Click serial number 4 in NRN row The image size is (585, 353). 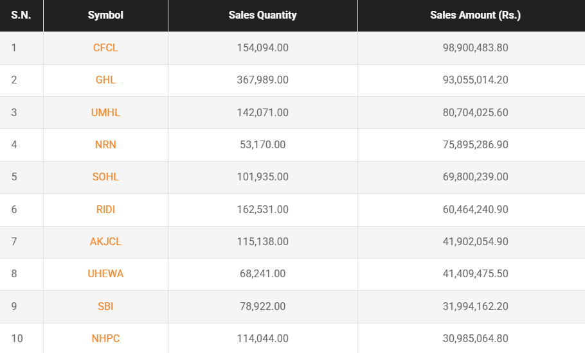14,144
